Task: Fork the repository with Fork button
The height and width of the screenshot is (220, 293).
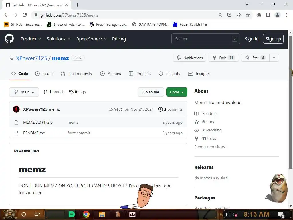Action: pos(224,58)
